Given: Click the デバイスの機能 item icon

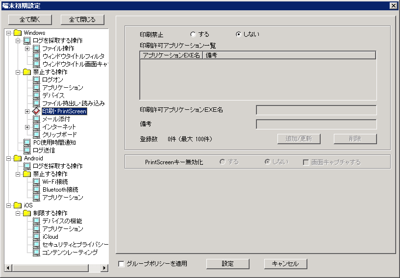Looking at the screenshot, I should click(36, 221).
